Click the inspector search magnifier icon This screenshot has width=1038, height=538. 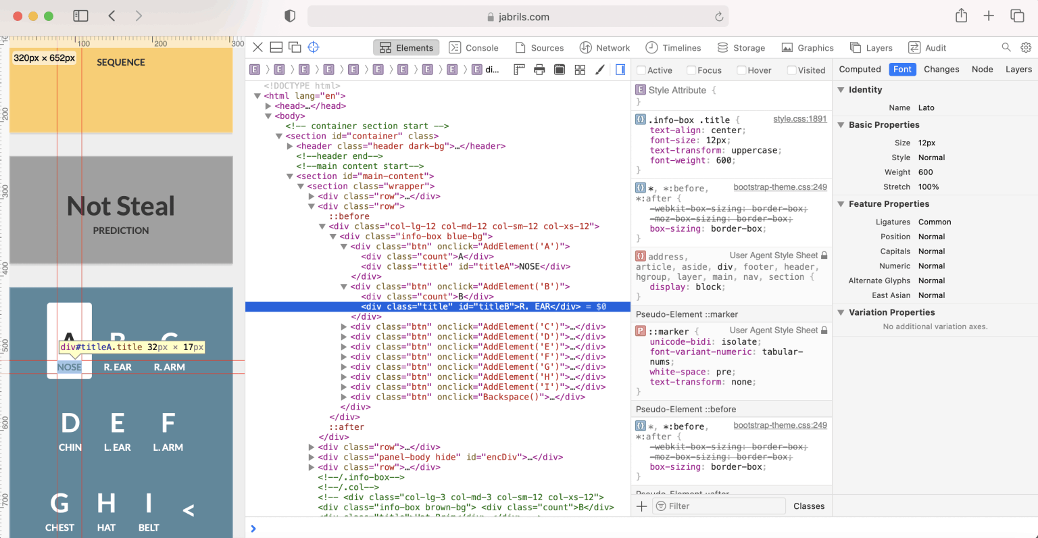point(1006,47)
